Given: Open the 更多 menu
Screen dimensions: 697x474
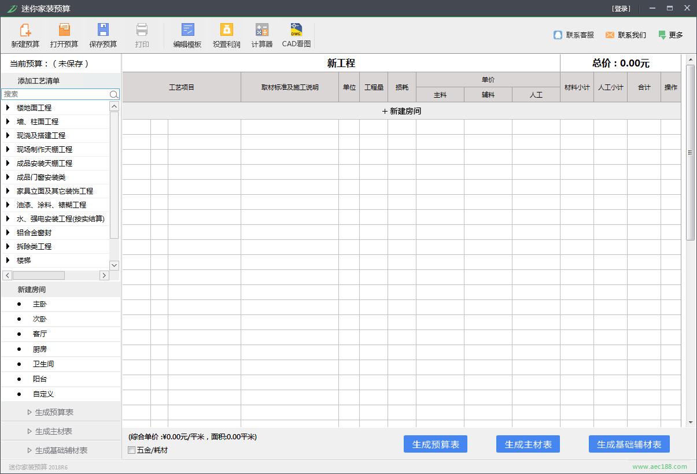Looking at the screenshot, I should (x=670, y=35).
